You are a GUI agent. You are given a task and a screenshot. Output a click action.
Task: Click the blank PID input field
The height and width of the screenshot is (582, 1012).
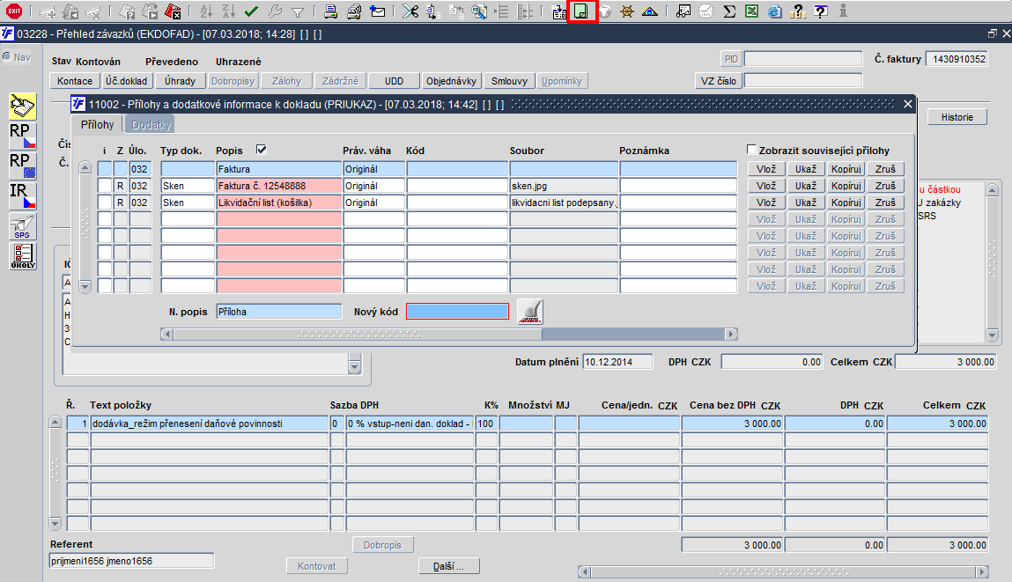click(x=803, y=59)
